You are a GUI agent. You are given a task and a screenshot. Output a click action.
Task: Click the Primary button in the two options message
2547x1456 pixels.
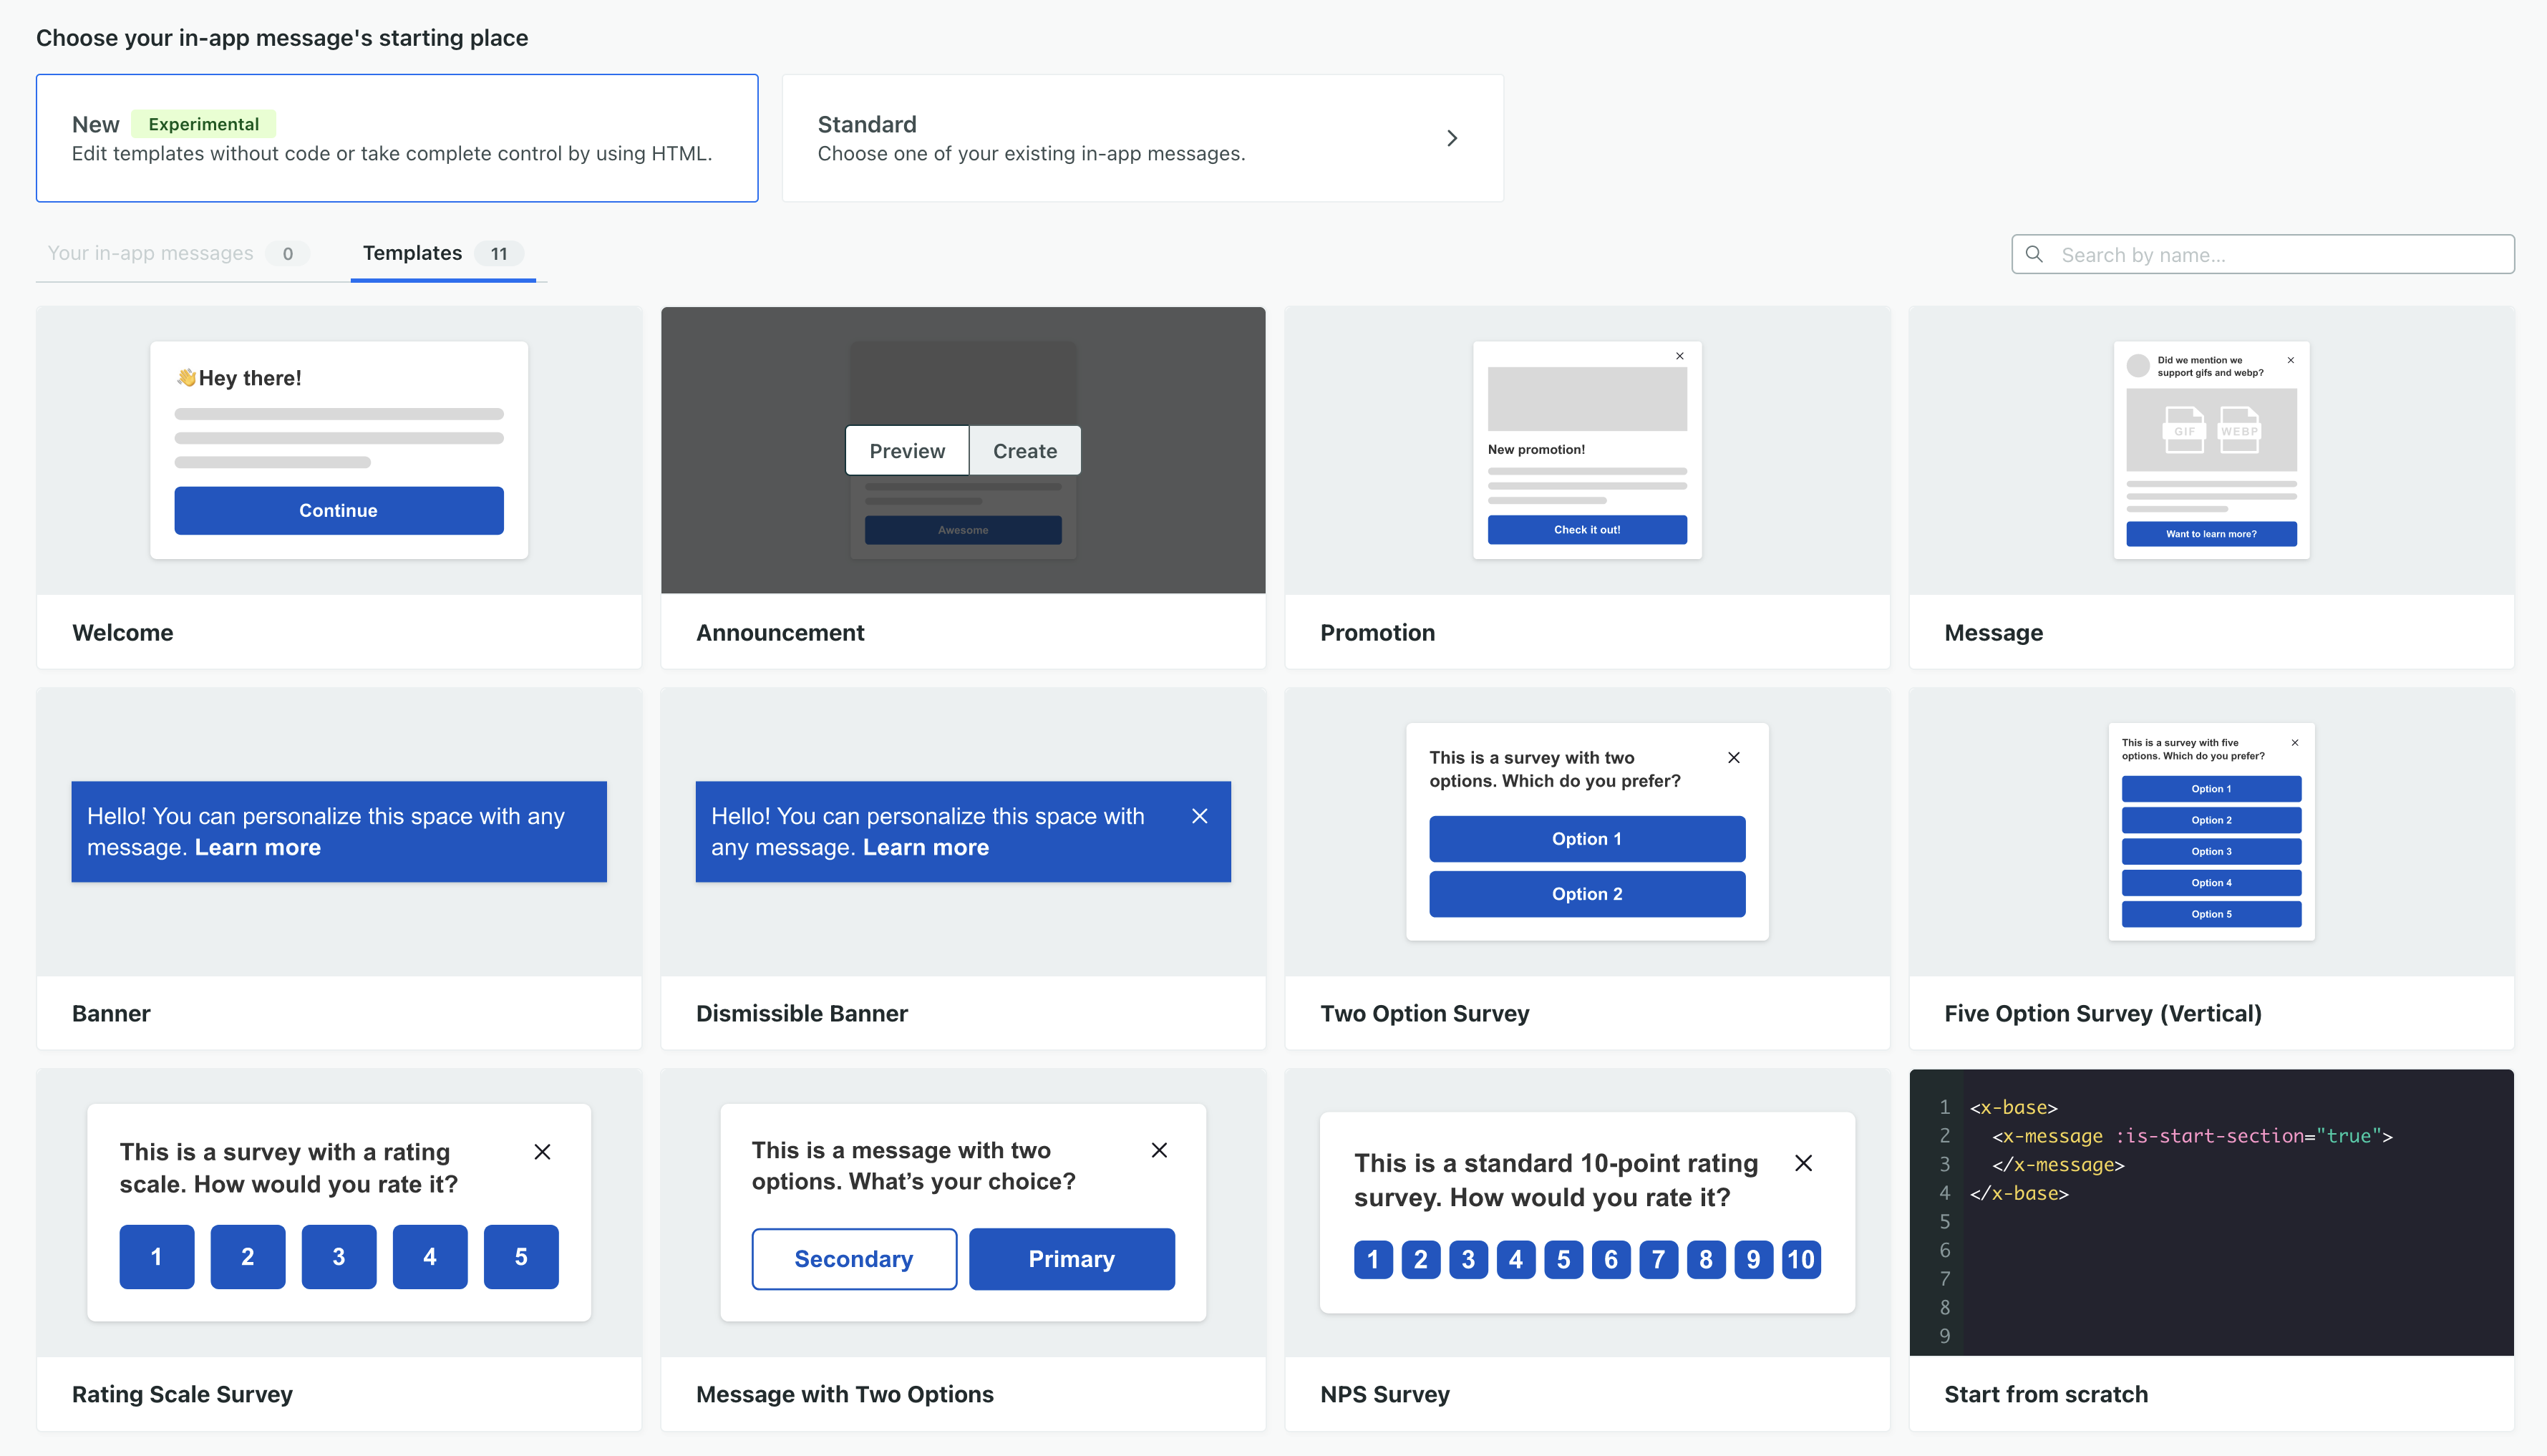coord(1072,1259)
